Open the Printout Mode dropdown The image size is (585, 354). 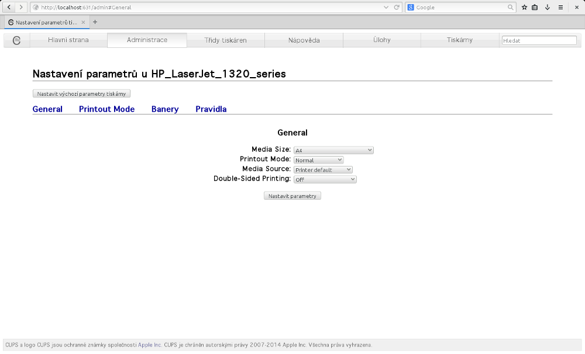point(318,160)
